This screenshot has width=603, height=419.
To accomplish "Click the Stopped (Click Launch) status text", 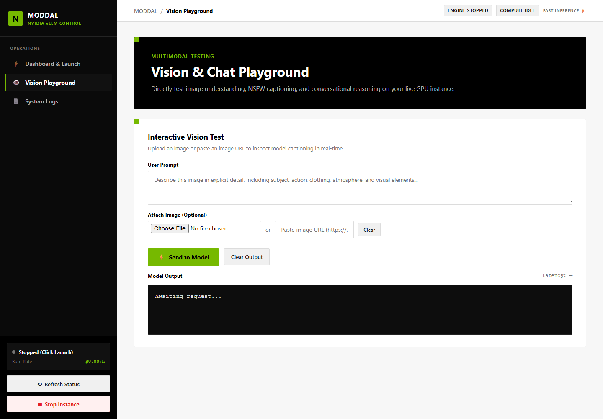I will (x=46, y=352).
